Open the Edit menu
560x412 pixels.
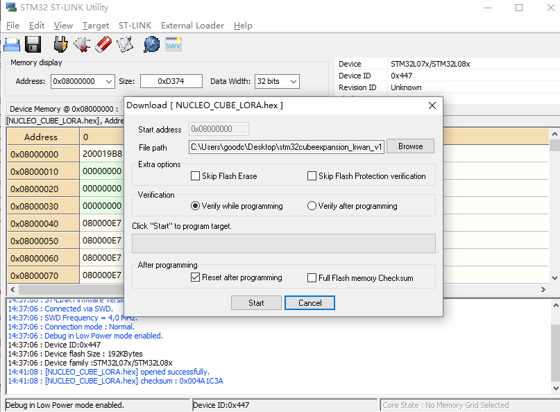pos(37,26)
